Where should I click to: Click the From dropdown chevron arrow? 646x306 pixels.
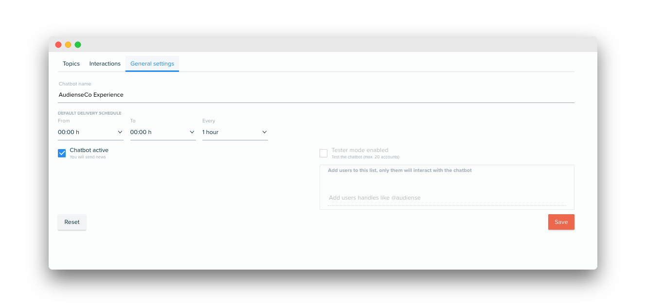tap(120, 132)
